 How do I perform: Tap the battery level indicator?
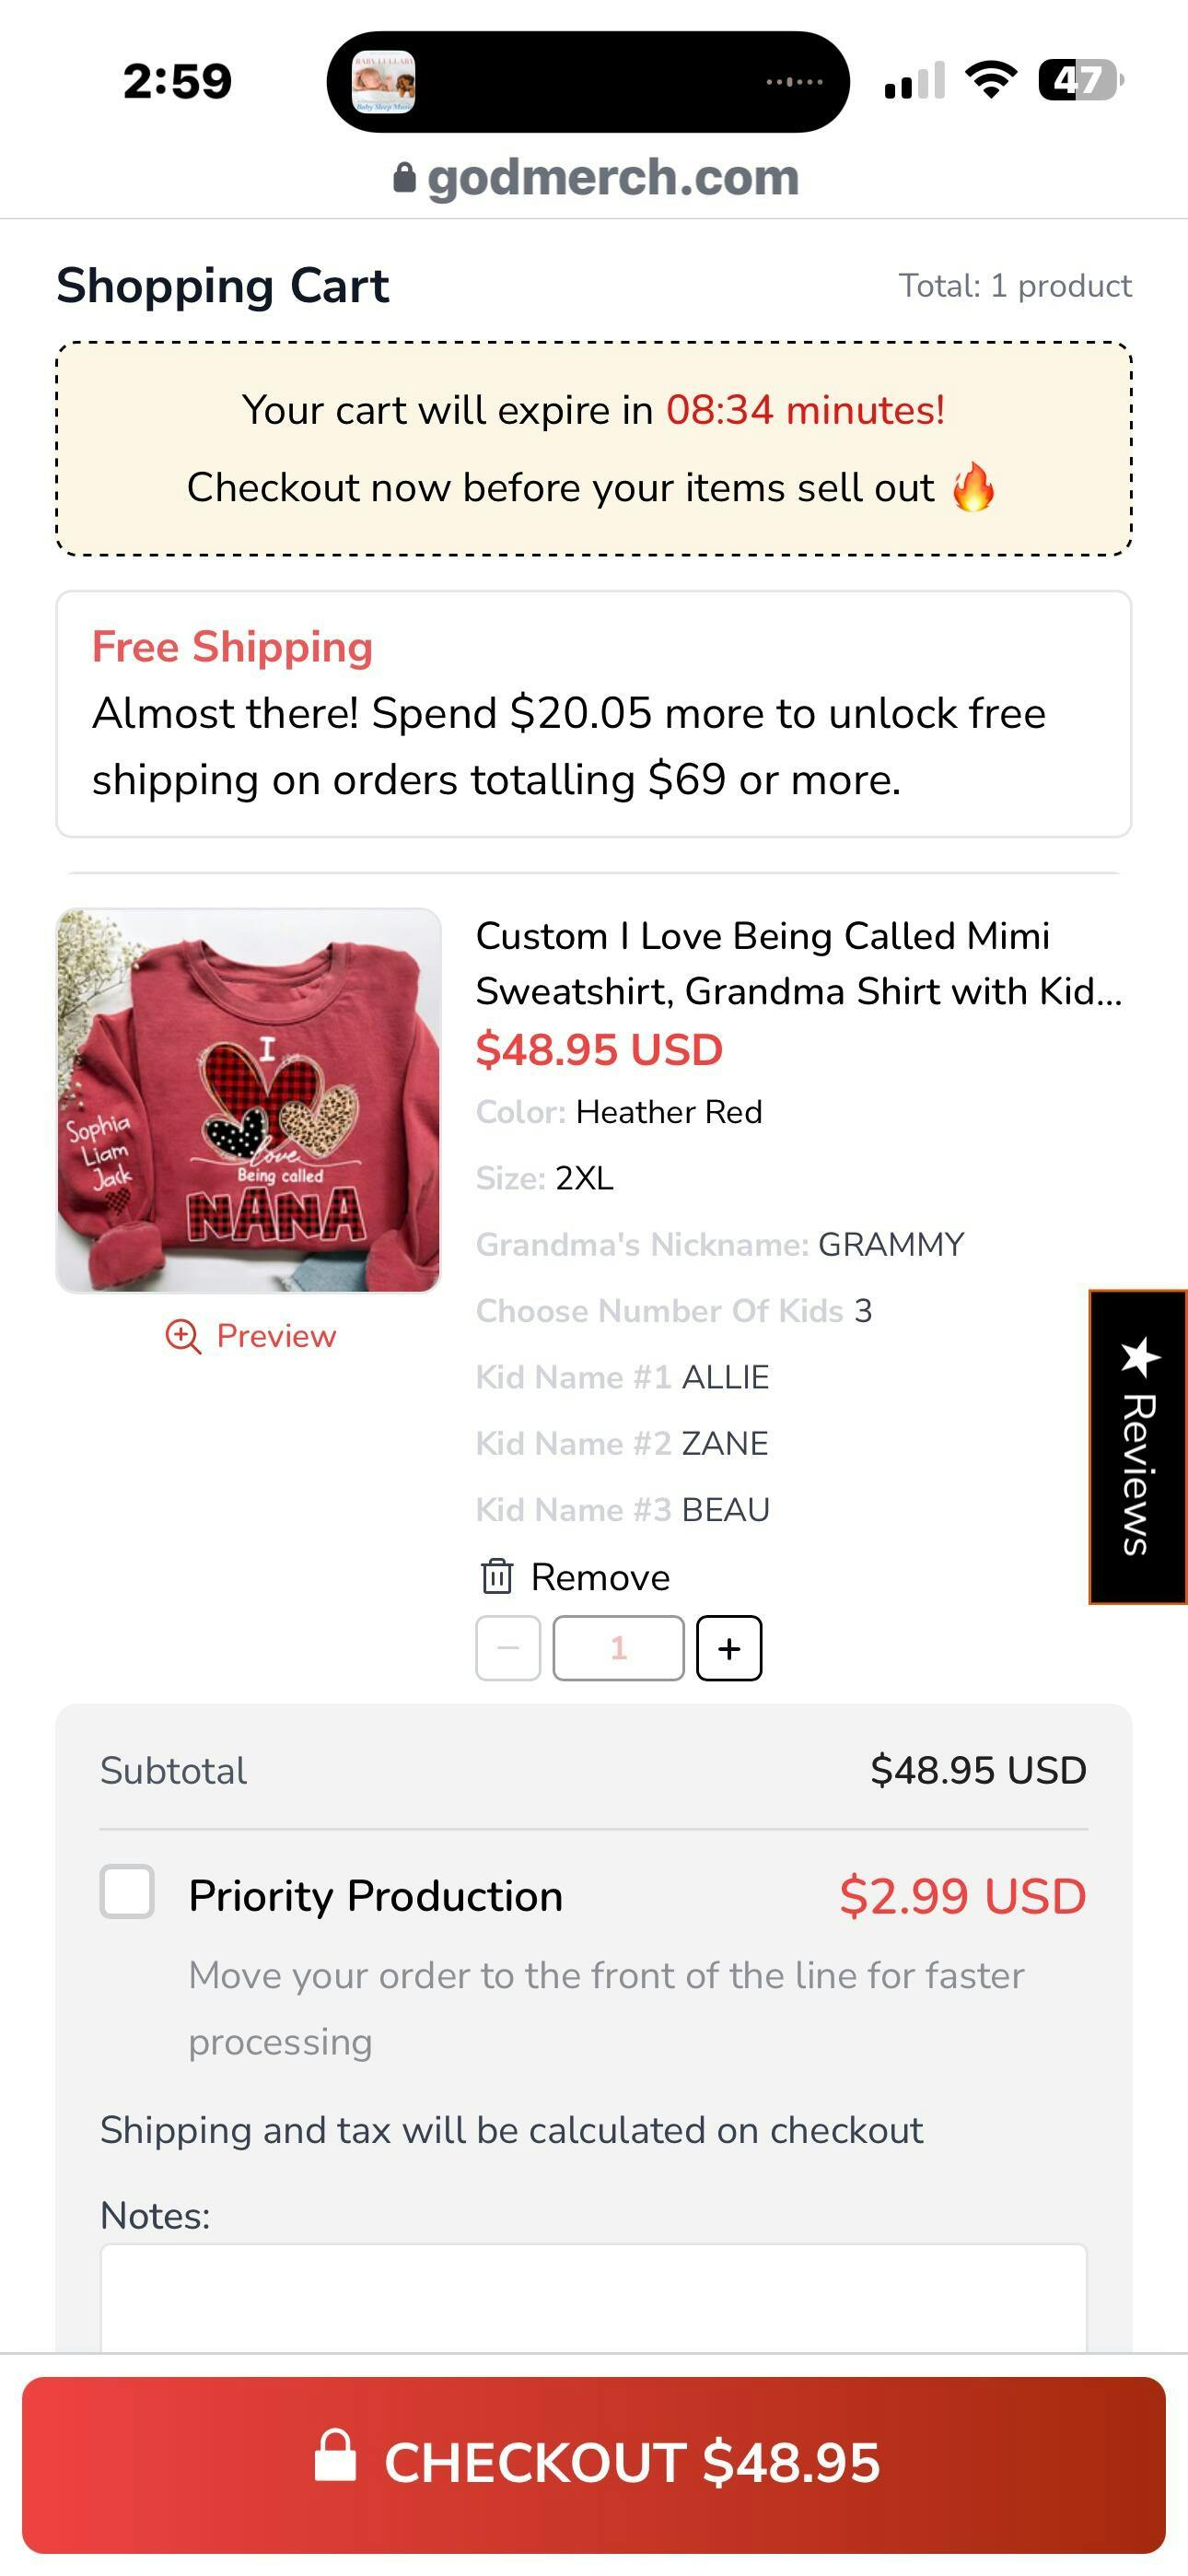click(1079, 80)
